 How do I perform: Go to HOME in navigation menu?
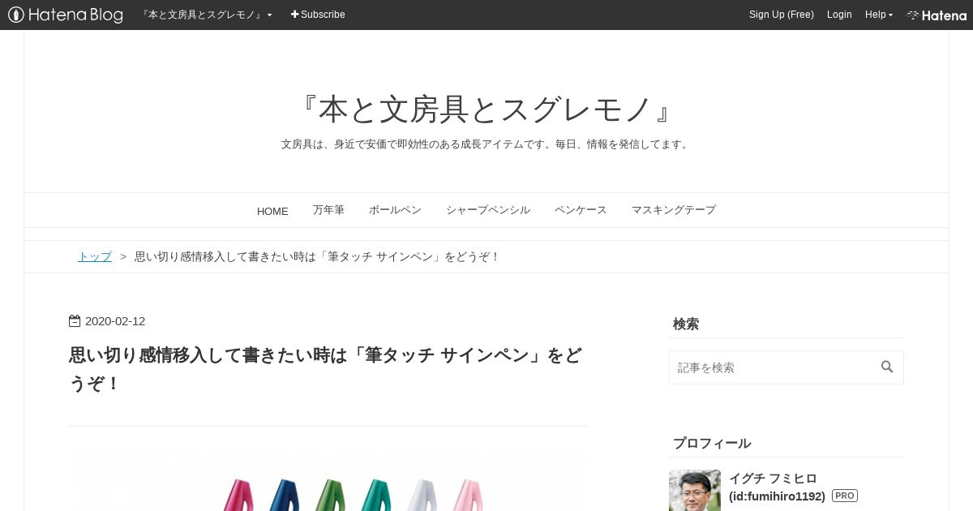pyautogui.click(x=272, y=211)
